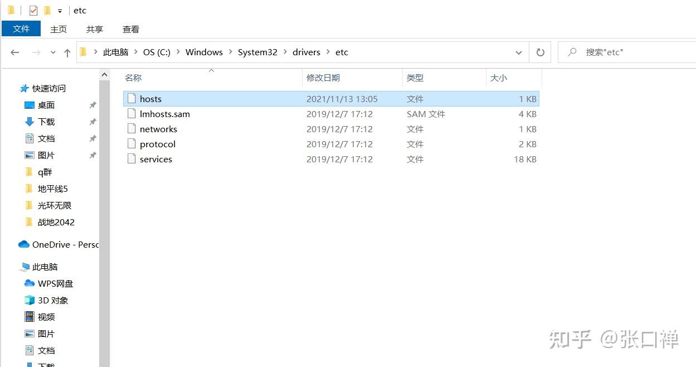Viewport: 696px width, 367px height.
Task: Click the Properties checkmark icon in title bar
Action: 33,10
